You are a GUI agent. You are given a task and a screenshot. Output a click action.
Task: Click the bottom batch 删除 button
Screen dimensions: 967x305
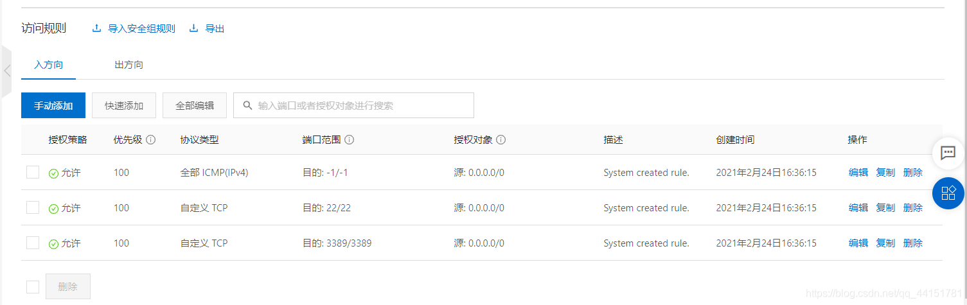pos(68,286)
